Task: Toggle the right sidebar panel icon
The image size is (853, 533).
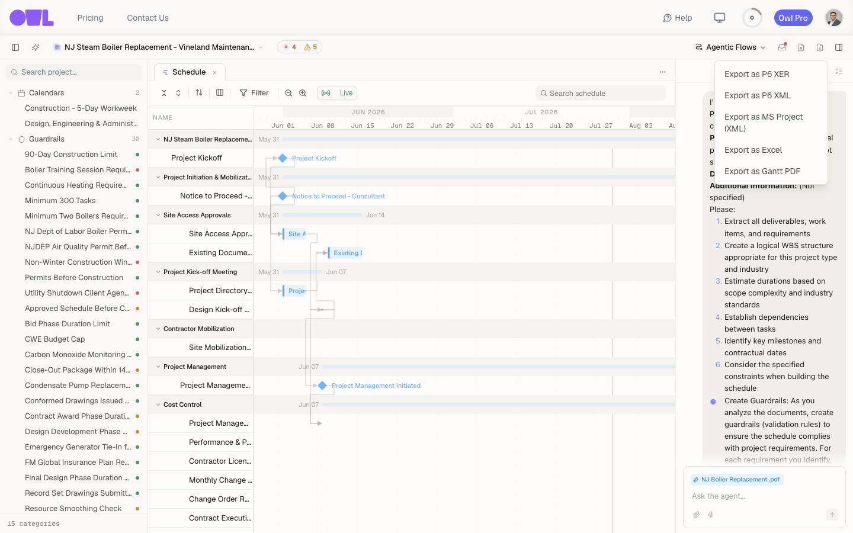Action: [839, 47]
